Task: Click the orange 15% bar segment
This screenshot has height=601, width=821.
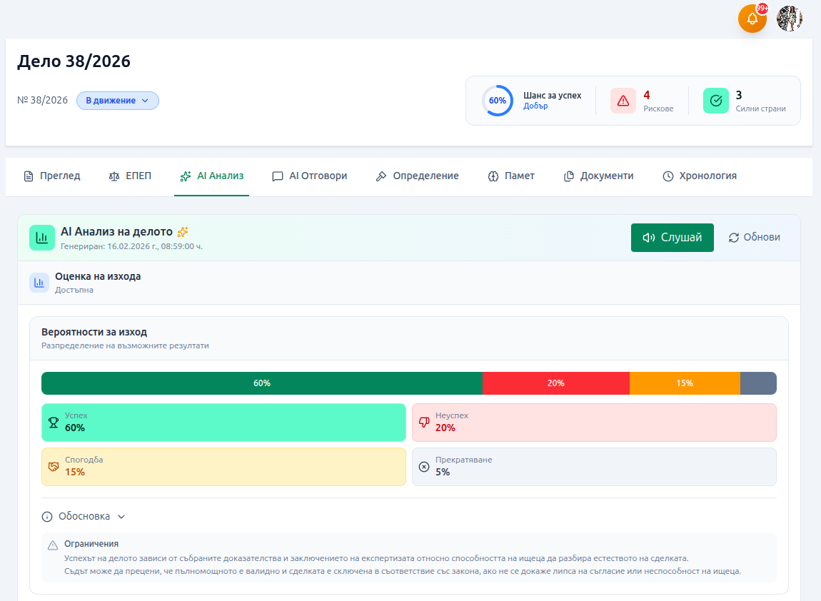Action: pyautogui.click(x=685, y=383)
